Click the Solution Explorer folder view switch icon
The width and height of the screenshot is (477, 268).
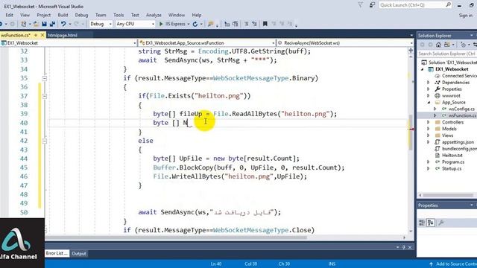pos(446,45)
